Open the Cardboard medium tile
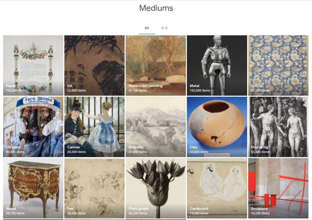Screen dimensions: 312x220 (217, 188)
